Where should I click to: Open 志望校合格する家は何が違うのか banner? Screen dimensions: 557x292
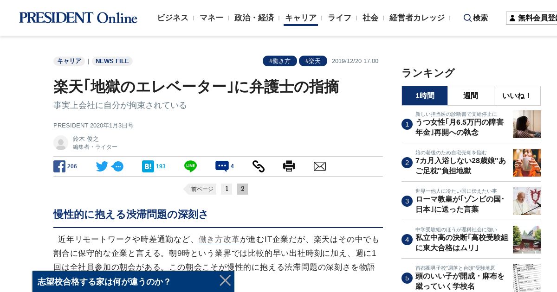coord(104,281)
